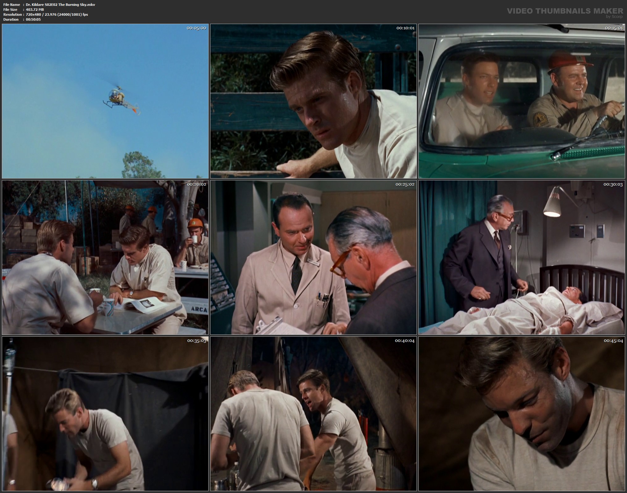This screenshot has width=627, height=493.
Task: Click the 00:25:02 timestamp label
Action: tap(405, 184)
